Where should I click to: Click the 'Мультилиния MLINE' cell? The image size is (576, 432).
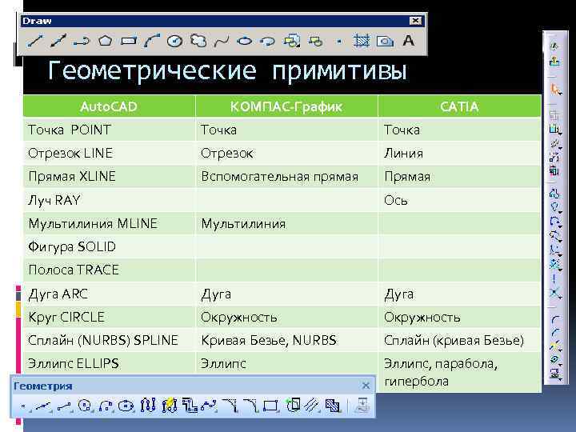pos(109,224)
